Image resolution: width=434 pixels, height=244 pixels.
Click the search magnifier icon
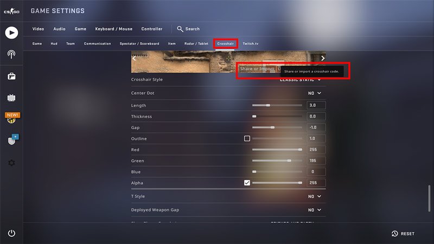180,29
